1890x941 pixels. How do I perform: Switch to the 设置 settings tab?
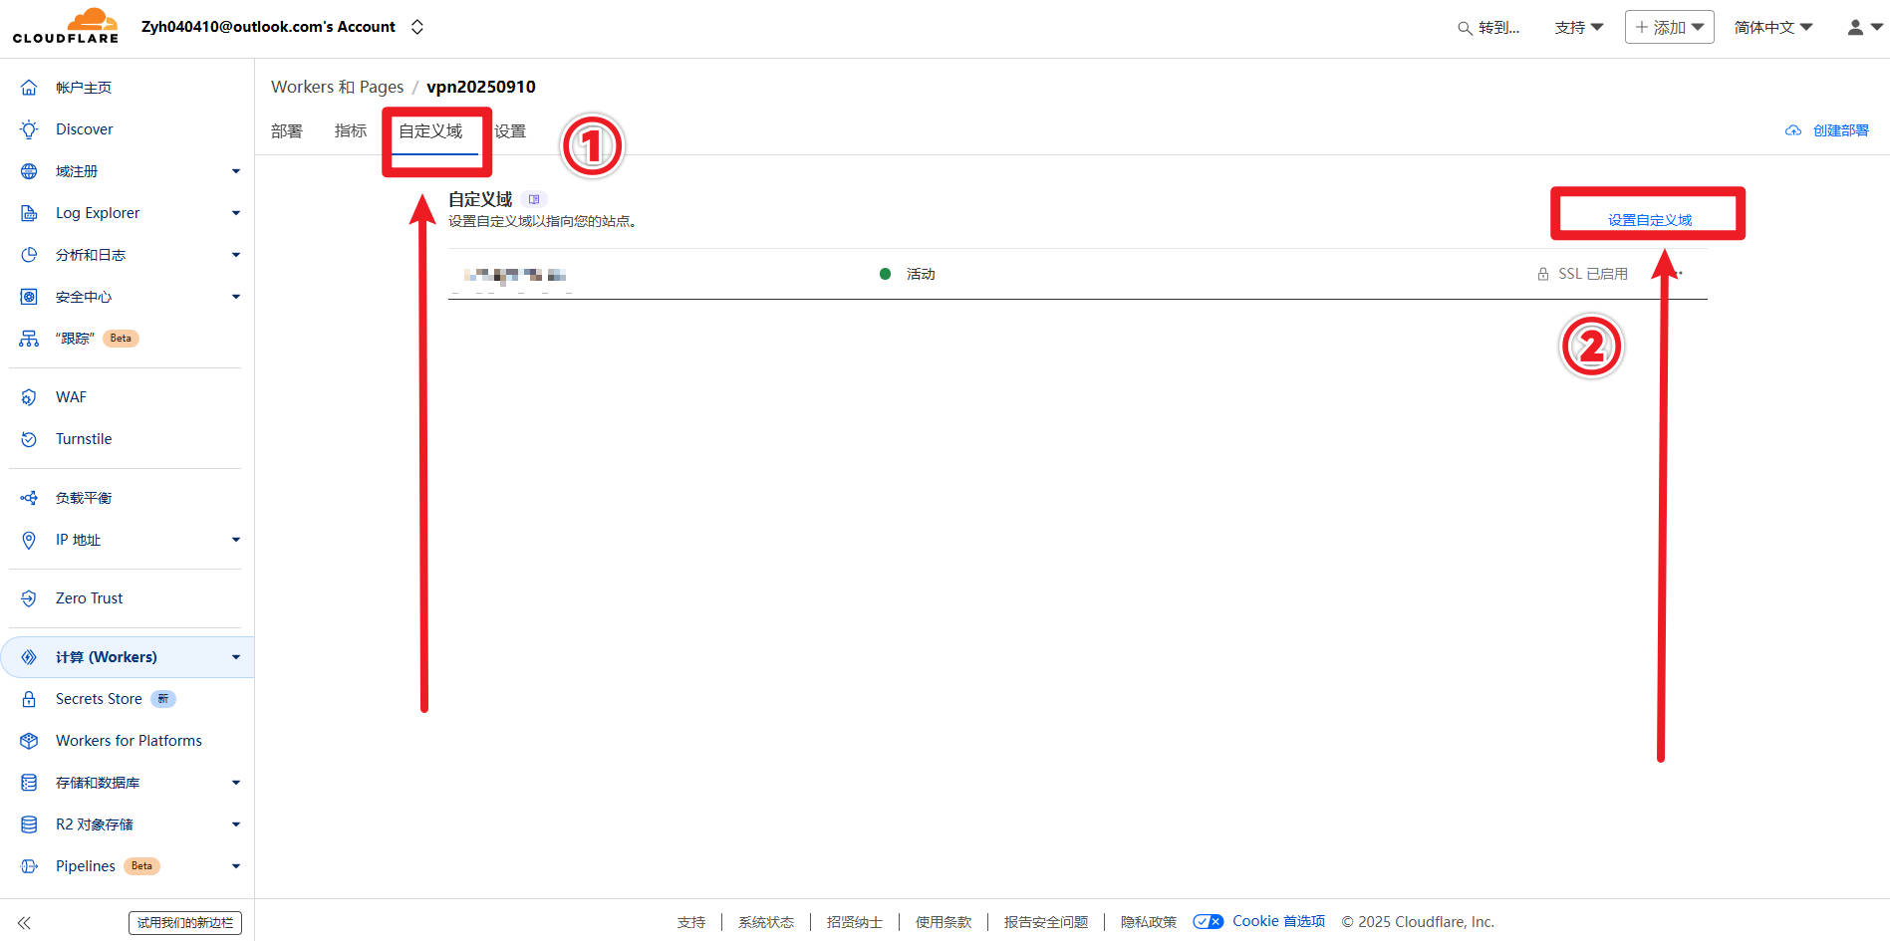click(510, 131)
